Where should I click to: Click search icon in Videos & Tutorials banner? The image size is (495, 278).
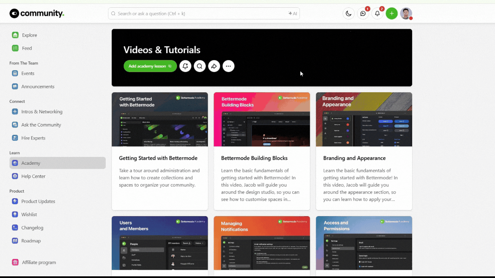click(x=200, y=66)
